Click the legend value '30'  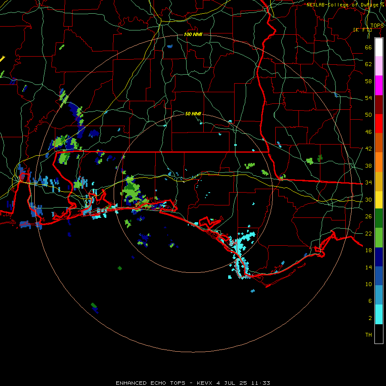tap(368, 199)
